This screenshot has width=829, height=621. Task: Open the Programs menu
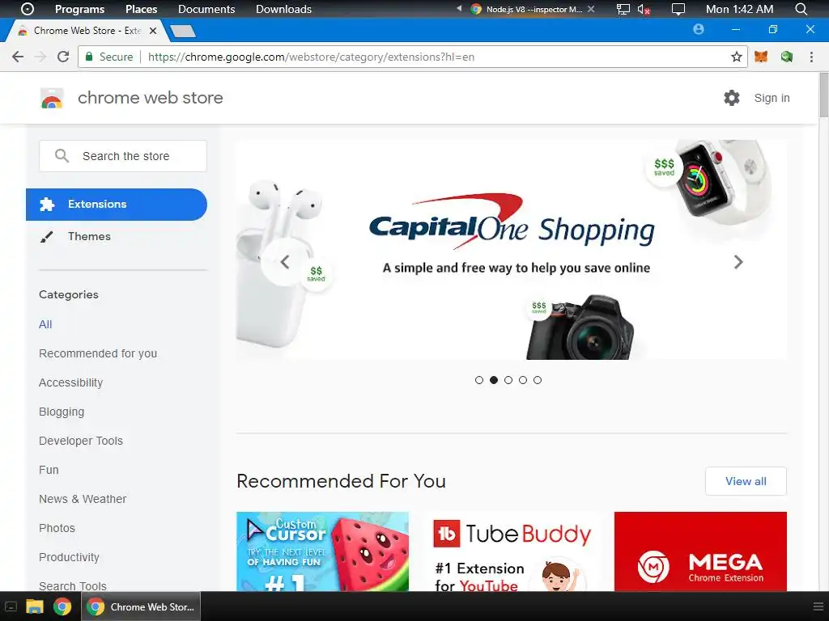tap(80, 9)
